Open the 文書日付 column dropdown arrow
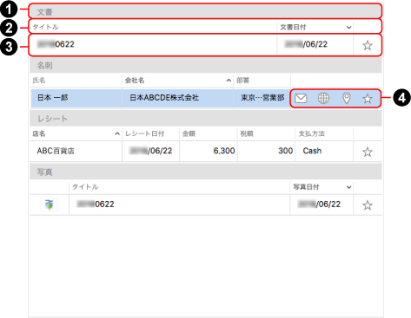This screenshot has height=318, width=411. coord(348,28)
